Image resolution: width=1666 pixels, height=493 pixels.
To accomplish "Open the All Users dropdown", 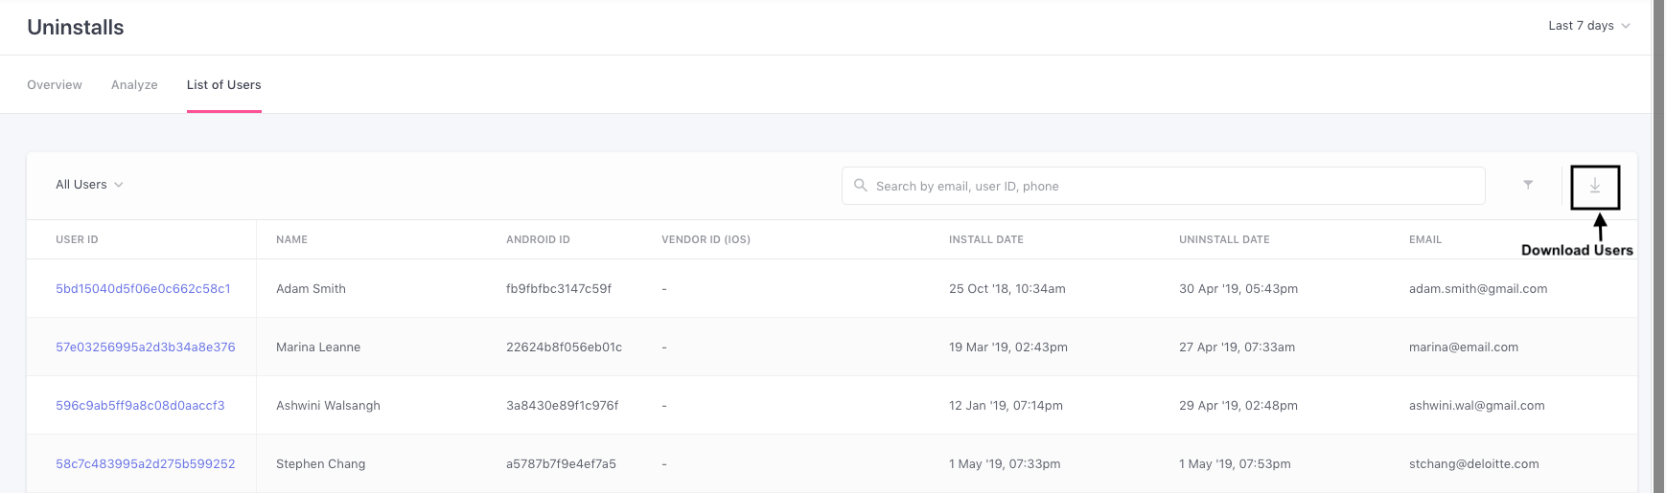I will (89, 185).
